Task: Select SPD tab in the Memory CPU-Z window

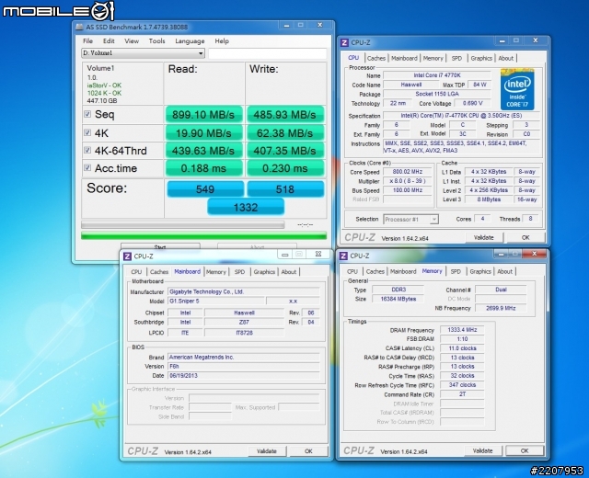Action: coord(456,271)
